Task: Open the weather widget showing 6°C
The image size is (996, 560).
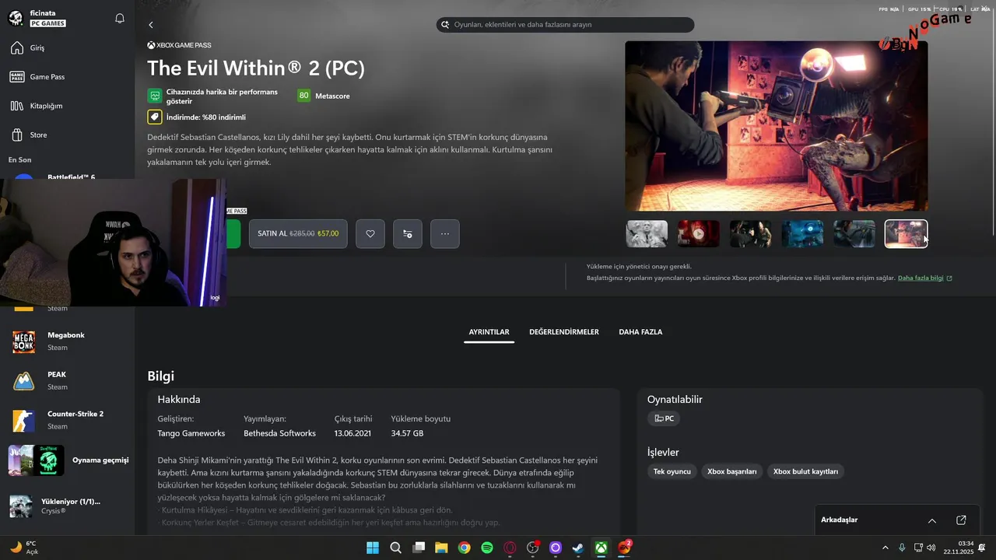Action: [x=24, y=548]
